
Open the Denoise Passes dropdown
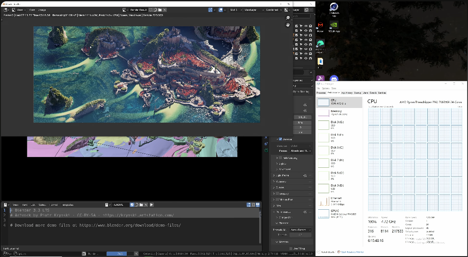coord(301,151)
